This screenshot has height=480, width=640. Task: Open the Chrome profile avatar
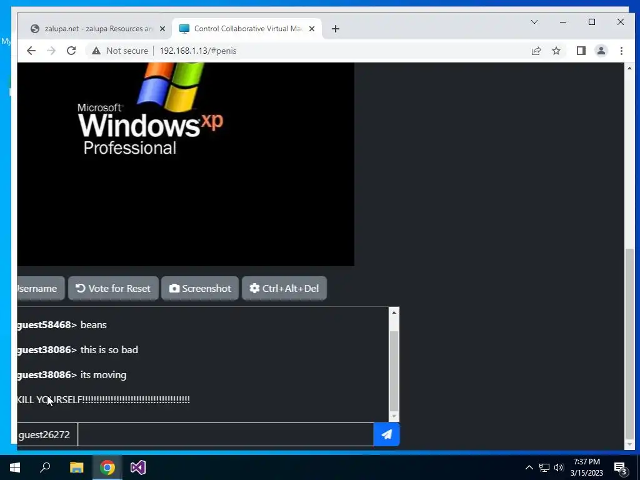click(601, 51)
